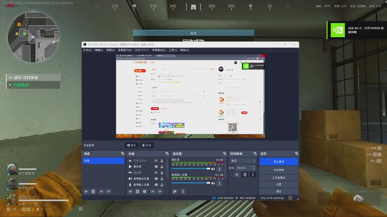Pop out the 控件 dock panel
Image resolution: width=387 pixels, height=217 pixels.
coord(297,153)
